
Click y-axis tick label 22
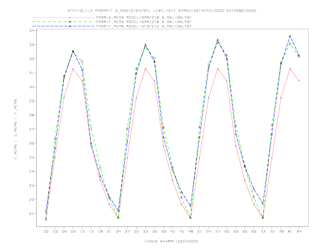tap(32, 200)
